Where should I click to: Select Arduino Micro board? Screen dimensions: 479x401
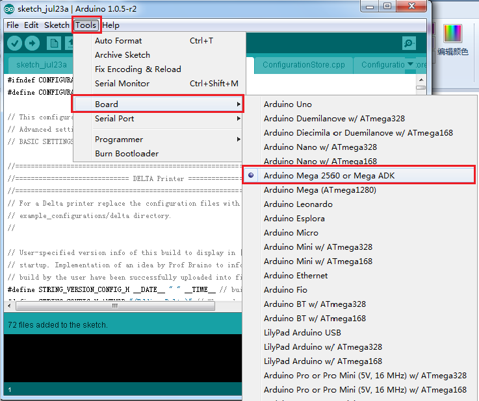(x=359, y=233)
